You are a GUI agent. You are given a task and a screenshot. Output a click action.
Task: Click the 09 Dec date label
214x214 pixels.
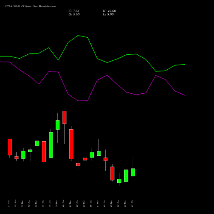point(56,204)
